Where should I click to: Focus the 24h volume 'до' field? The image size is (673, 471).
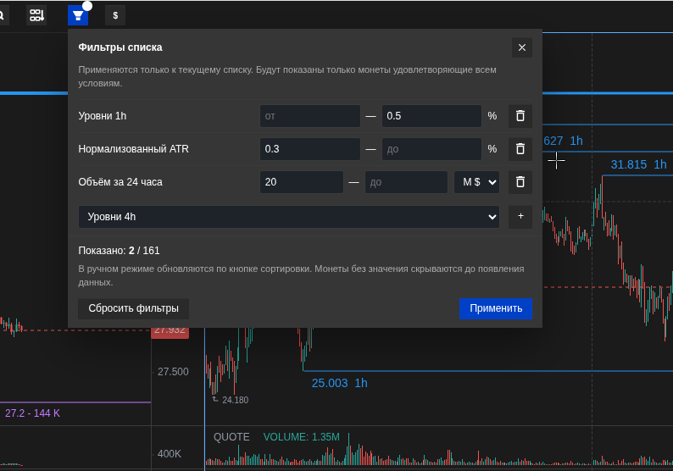[407, 182]
